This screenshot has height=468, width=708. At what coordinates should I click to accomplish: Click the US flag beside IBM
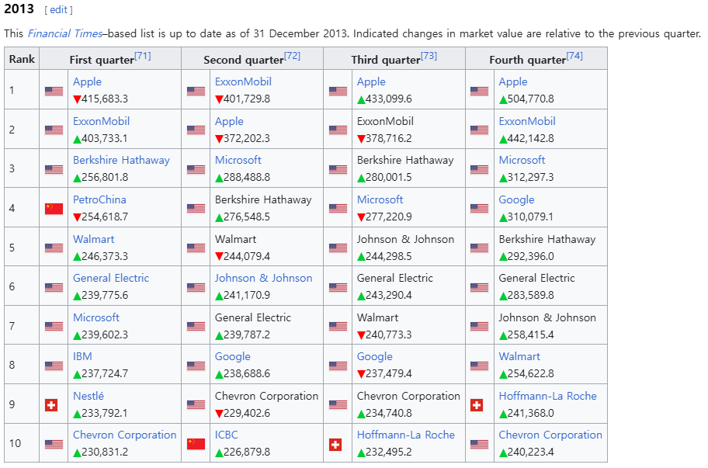pos(54,366)
